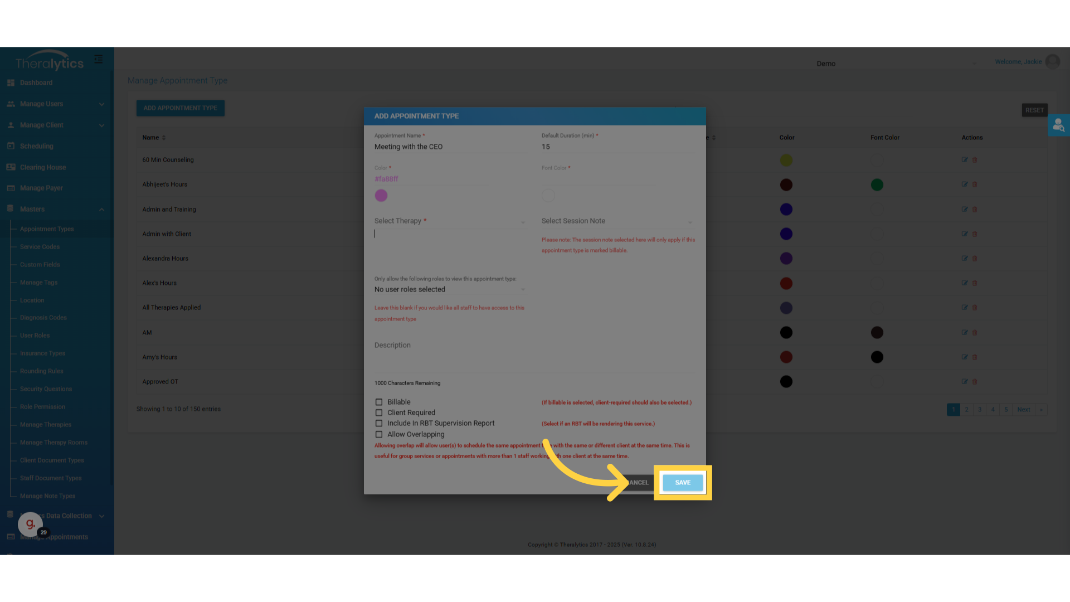
Task: Go to page 2 of the entries
Action: tap(966, 410)
